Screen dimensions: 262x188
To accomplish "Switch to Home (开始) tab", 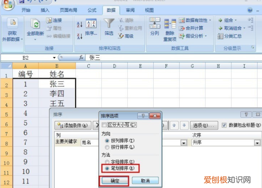I will tap(26, 10).
